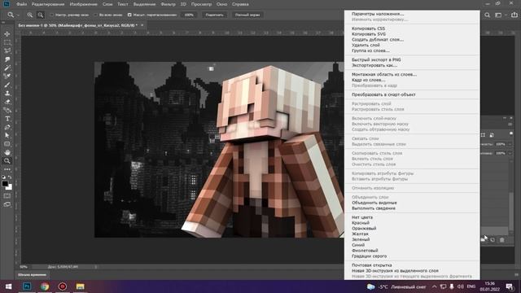Toggle the scrubby zoom checkbox
The height and width of the screenshot is (293, 521).
129,15
